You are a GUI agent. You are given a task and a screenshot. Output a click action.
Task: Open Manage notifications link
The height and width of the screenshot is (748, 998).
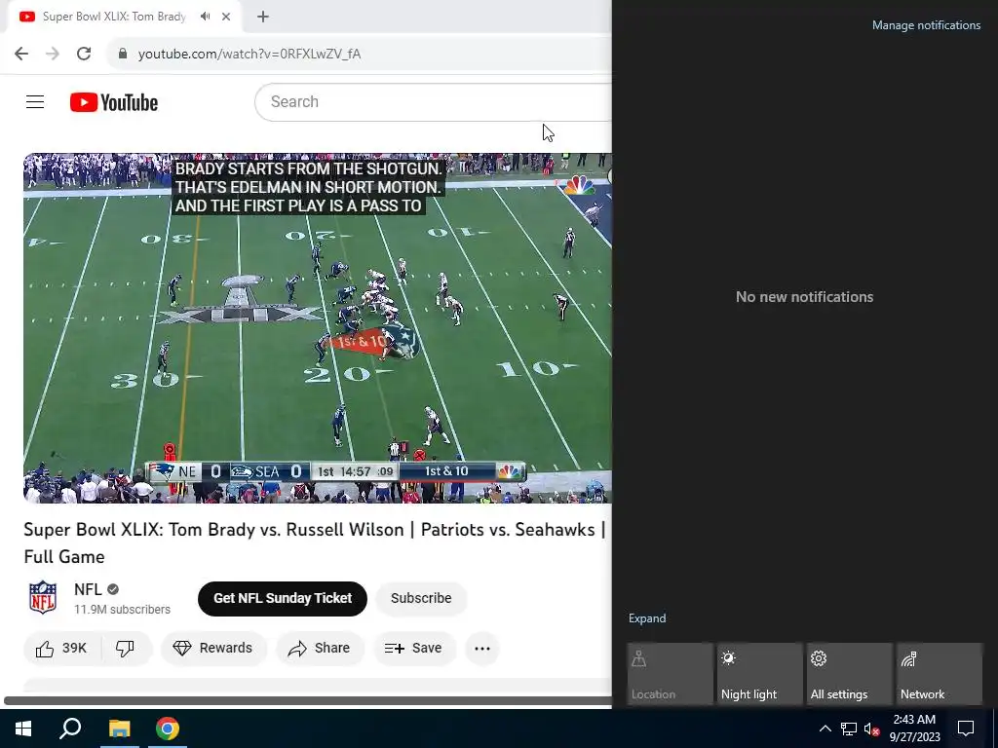pyautogui.click(x=926, y=25)
